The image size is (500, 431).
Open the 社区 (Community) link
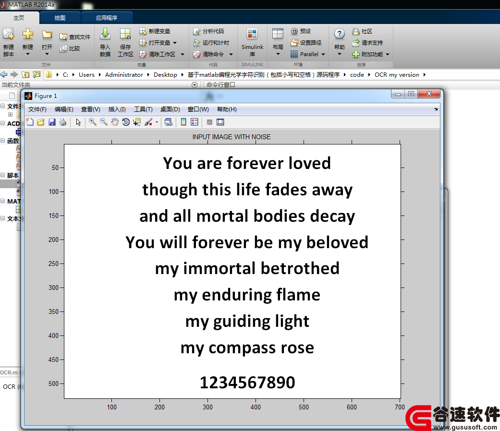click(362, 31)
